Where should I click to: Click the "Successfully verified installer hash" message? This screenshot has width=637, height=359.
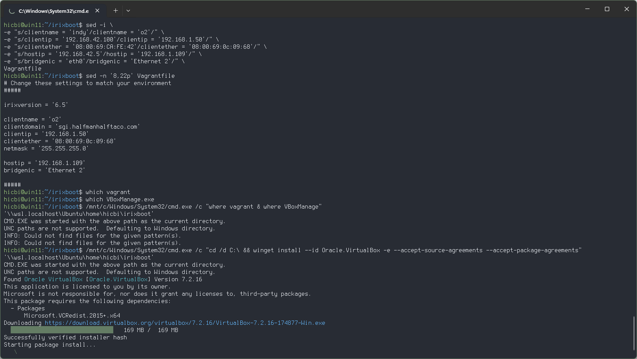65,337
